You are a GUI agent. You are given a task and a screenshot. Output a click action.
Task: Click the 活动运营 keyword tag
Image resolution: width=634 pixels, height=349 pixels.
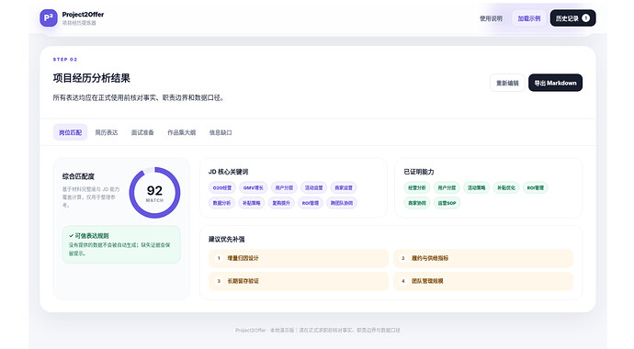point(313,187)
